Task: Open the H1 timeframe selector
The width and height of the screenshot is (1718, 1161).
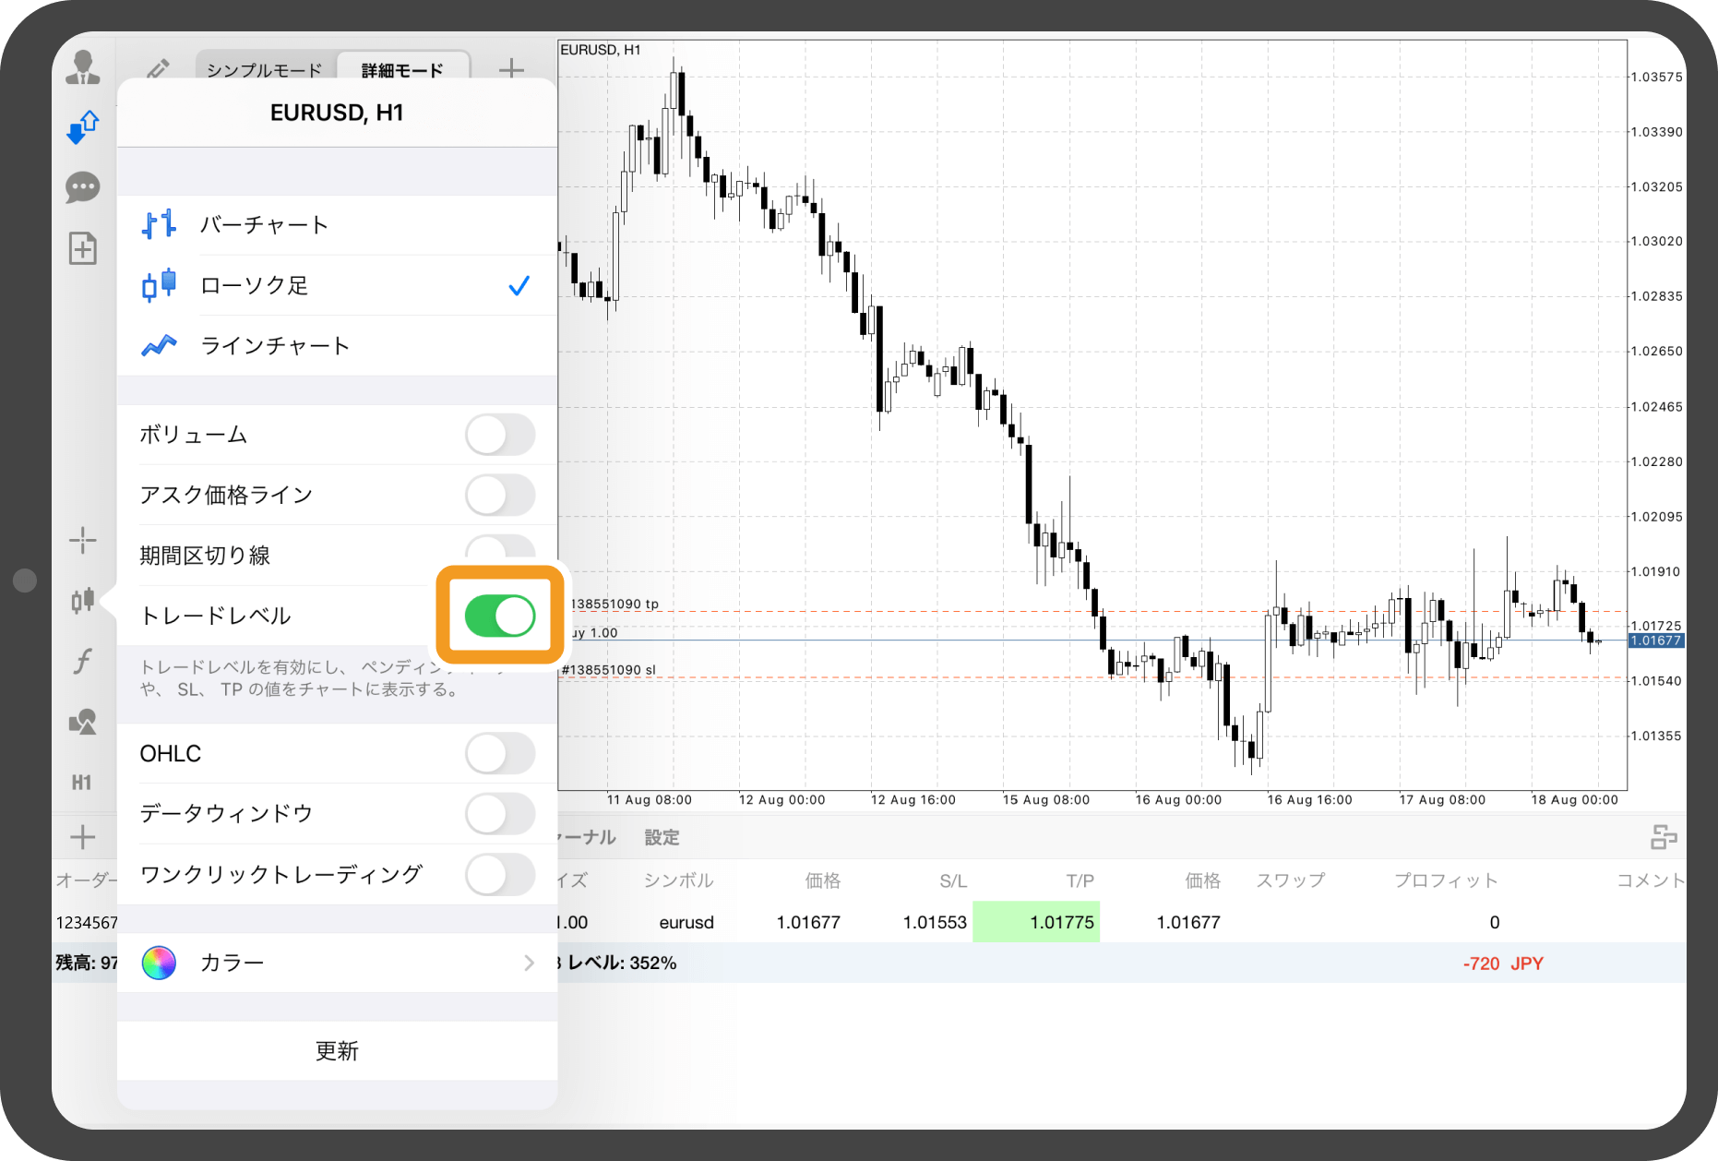Action: tap(83, 783)
